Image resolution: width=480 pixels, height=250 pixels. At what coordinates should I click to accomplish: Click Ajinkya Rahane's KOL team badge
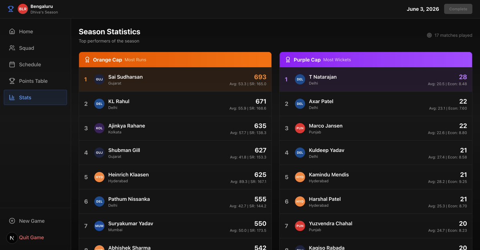tap(99, 128)
